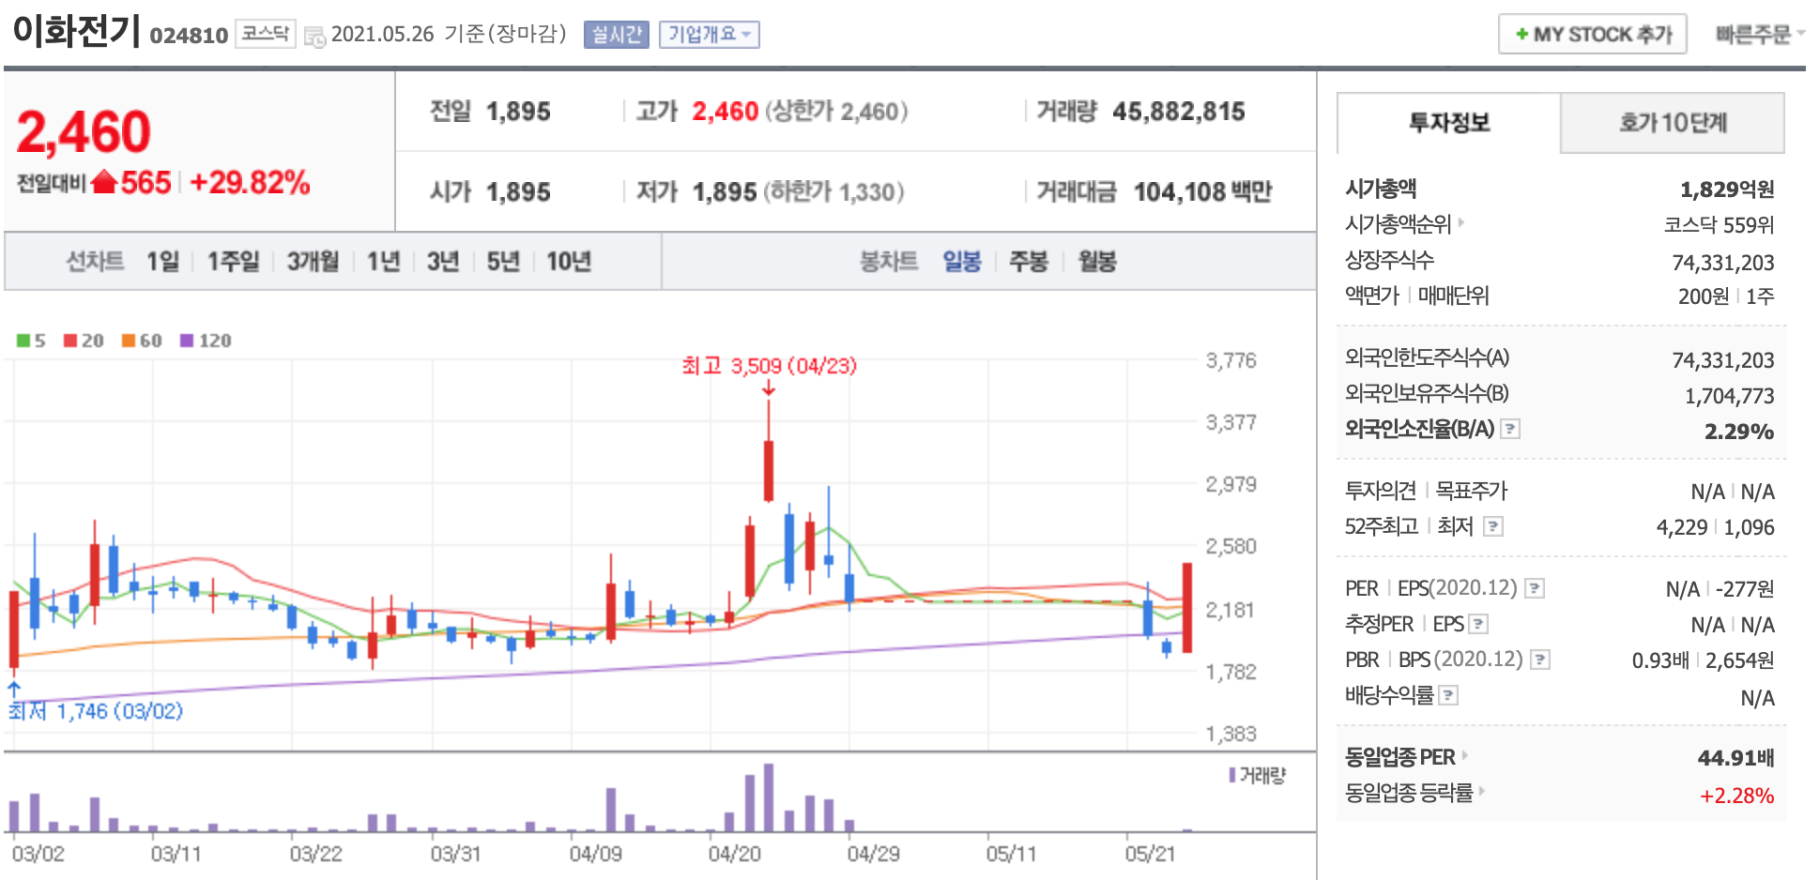
Task: Click stock name 이화전기
Action: (77, 32)
